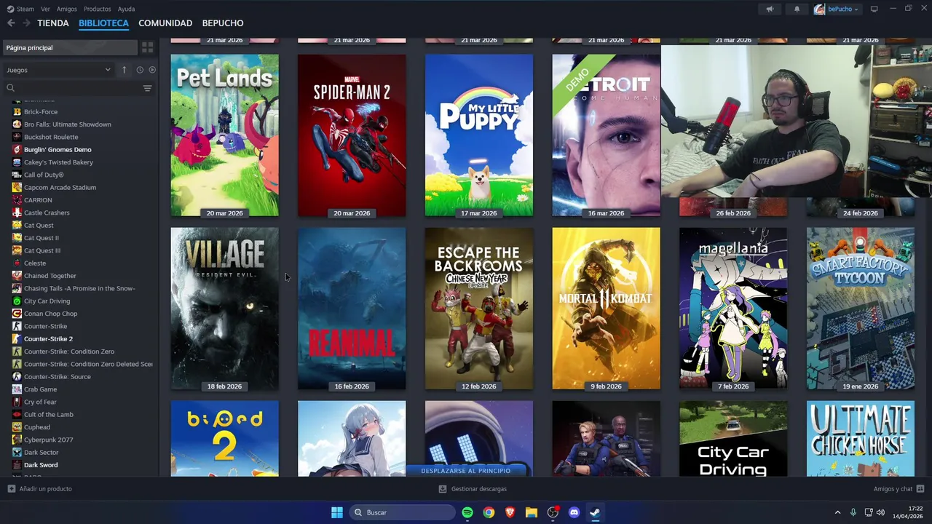Click the Brick-Force game icon
932x524 pixels.
pyautogui.click(x=17, y=112)
